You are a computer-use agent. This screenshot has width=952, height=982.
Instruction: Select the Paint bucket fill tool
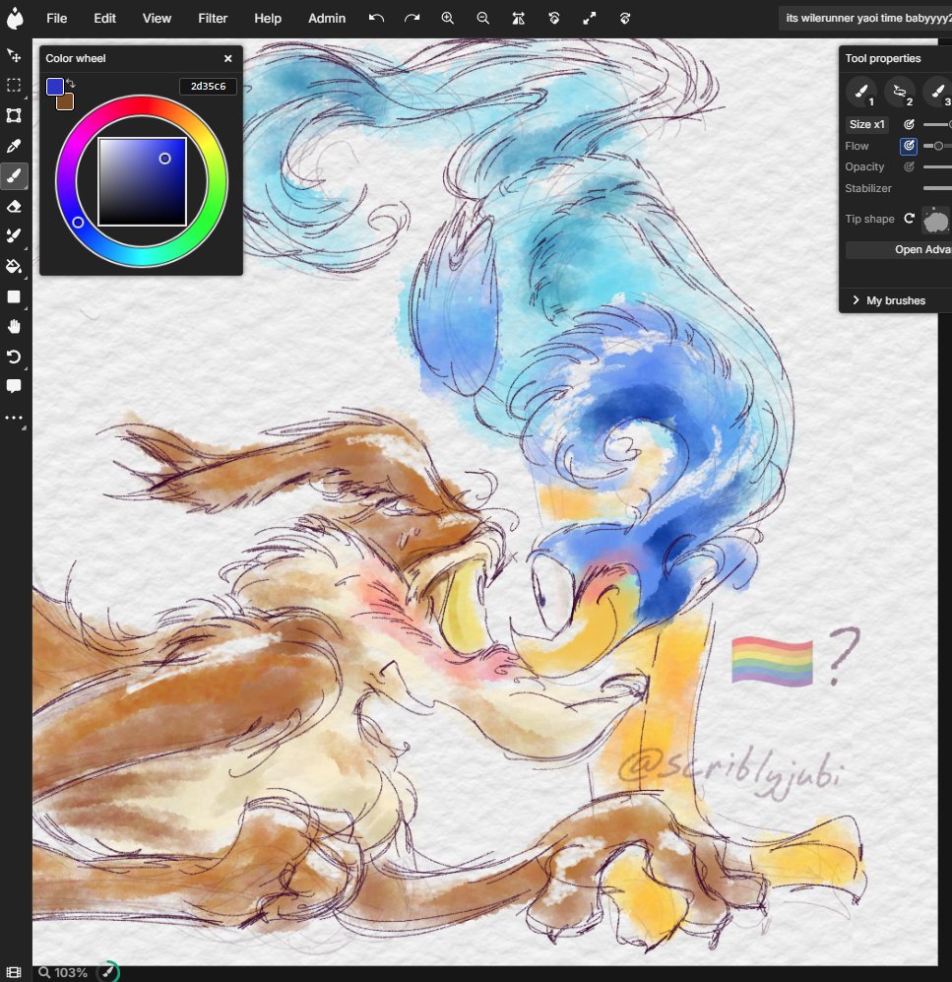14,266
